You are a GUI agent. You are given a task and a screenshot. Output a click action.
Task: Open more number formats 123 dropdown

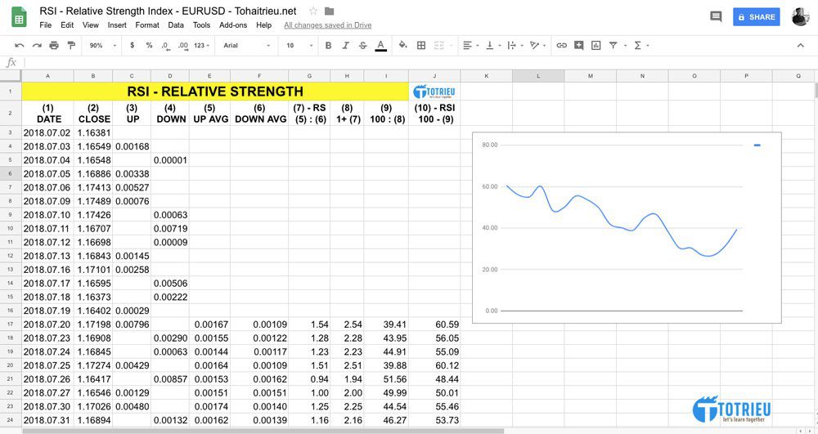click(x=201, y=45)
